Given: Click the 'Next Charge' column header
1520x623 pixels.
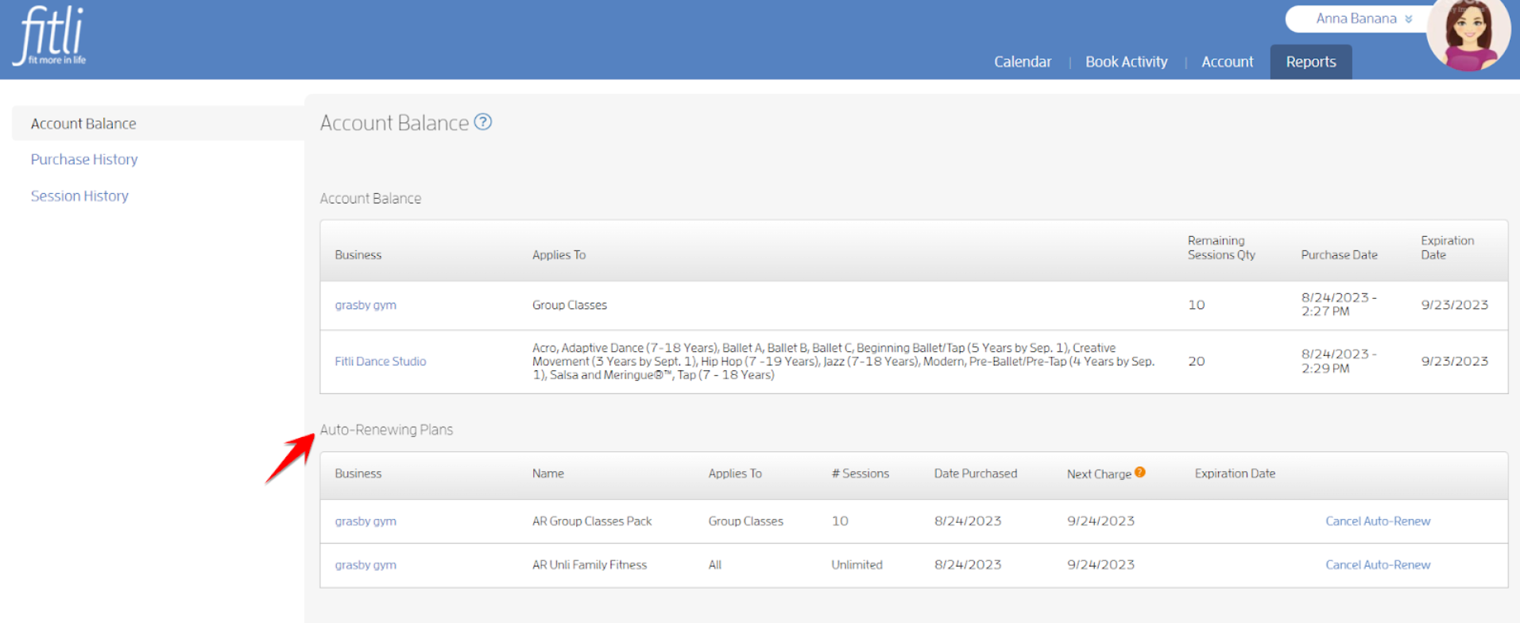Looking at the screenshot, I should coord(1099,474).
